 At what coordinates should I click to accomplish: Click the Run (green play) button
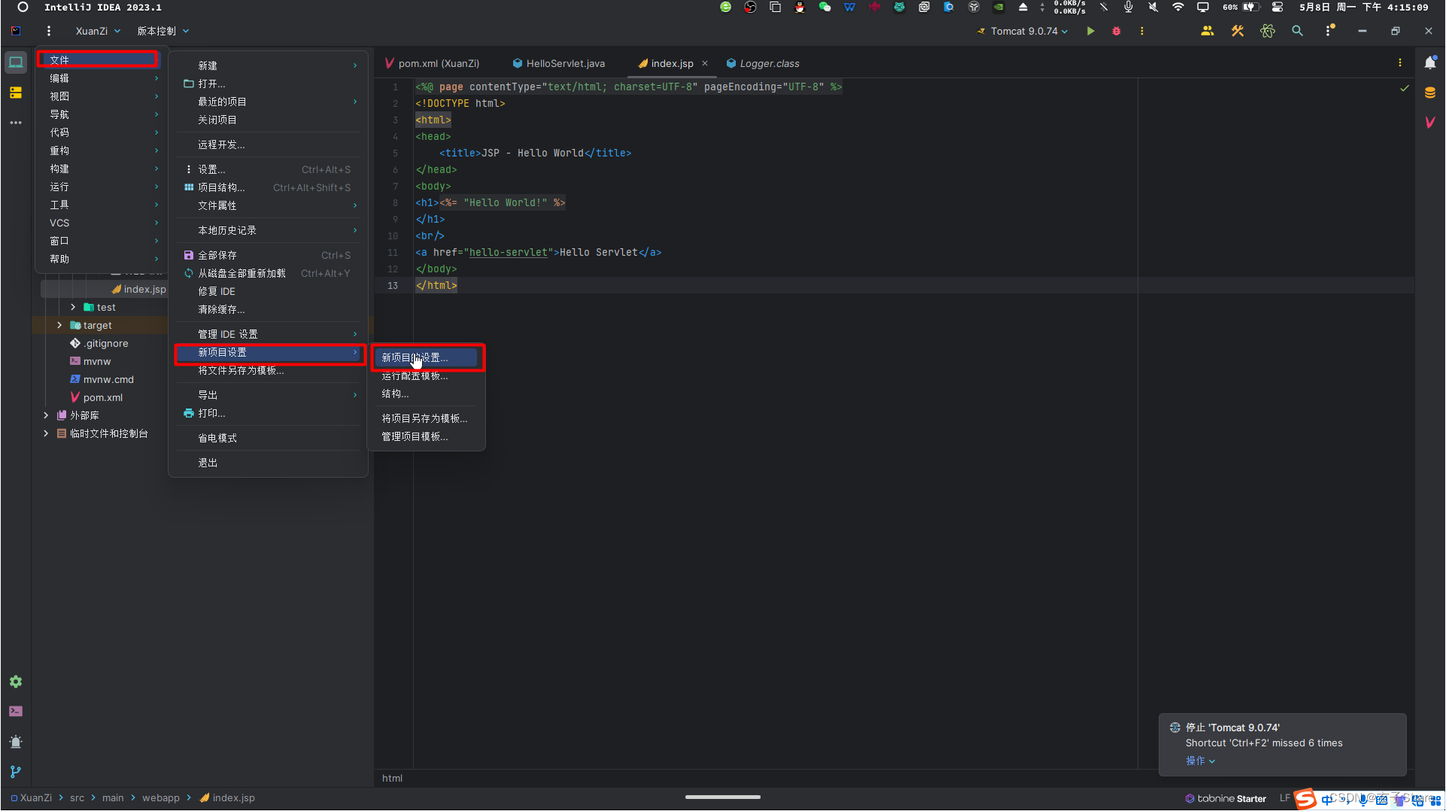pos(1090,31)
